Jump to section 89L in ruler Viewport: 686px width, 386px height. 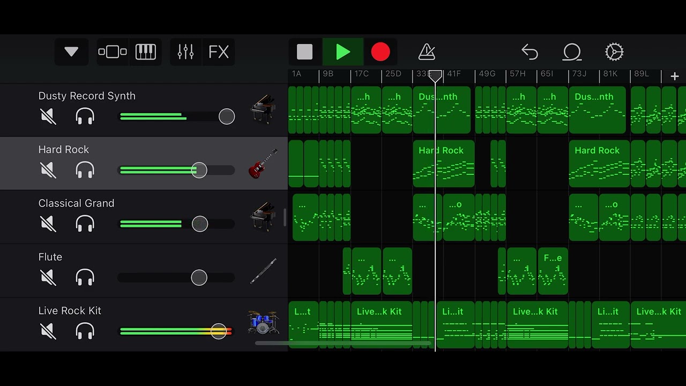pyautogui.click(x=642, y=74)
